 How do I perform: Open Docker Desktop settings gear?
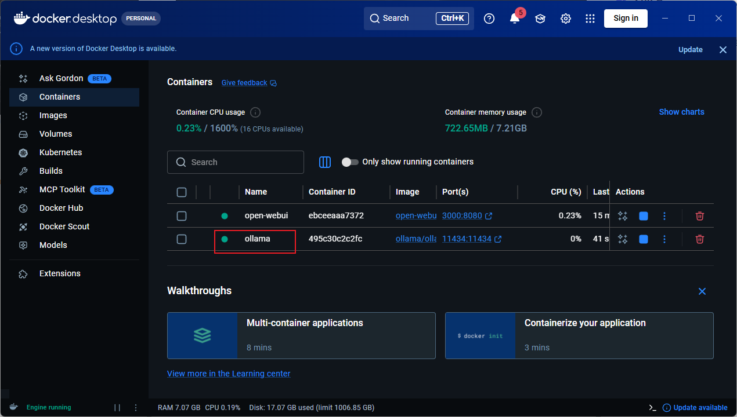(x=566, y=19)
